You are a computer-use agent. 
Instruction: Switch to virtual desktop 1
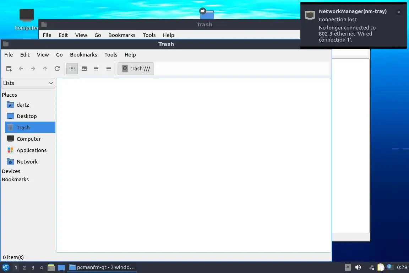point(16,268)
